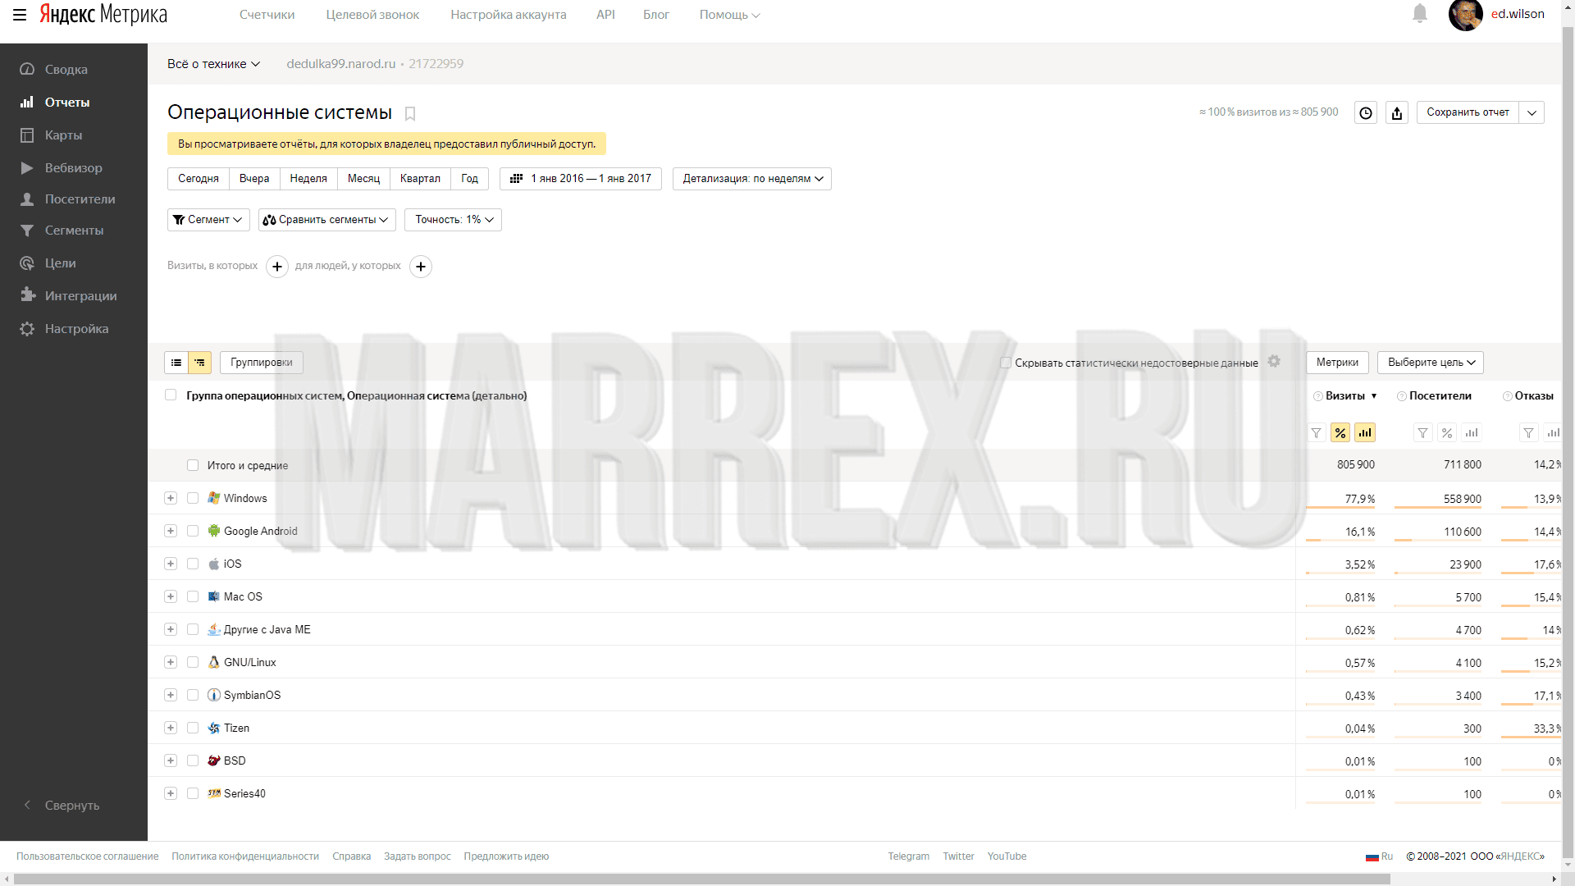Click the Метрики button
This screenshot has height=886, width=1575.
[x=1337, y=363]
